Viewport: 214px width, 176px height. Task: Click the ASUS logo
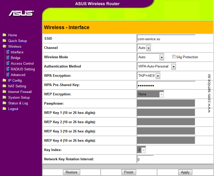[x=21, y=13]
